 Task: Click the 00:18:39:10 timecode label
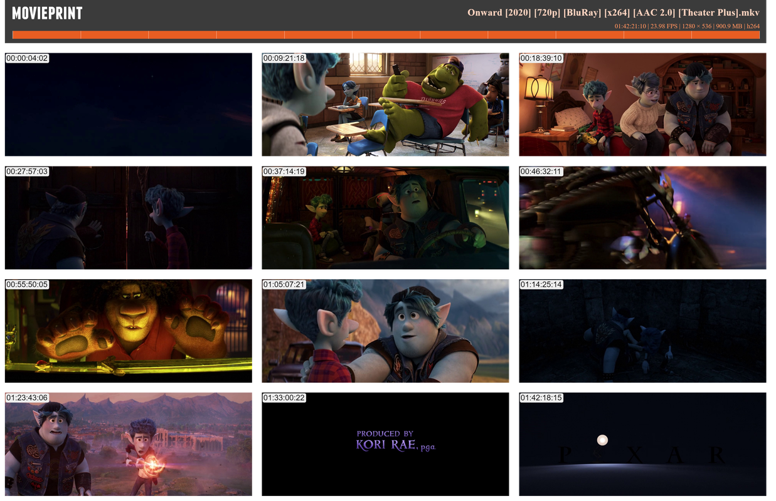[541, 58]
